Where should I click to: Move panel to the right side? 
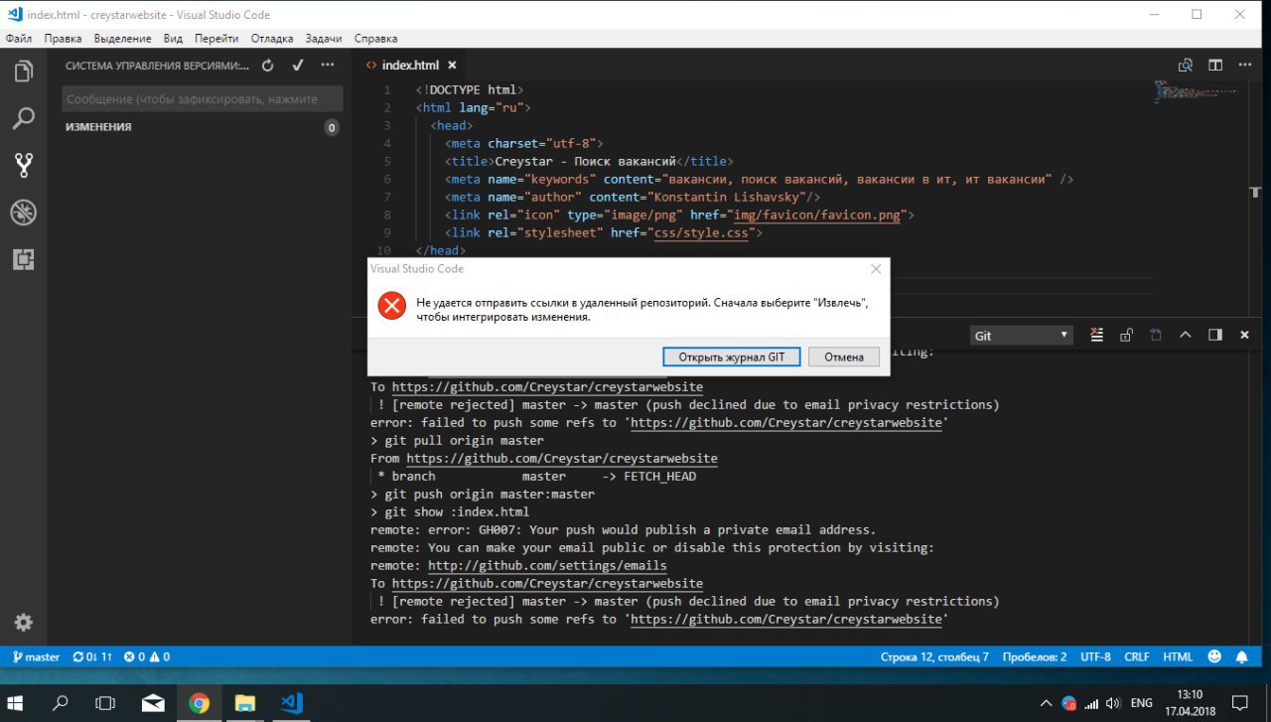click(x=1214, y=335)
